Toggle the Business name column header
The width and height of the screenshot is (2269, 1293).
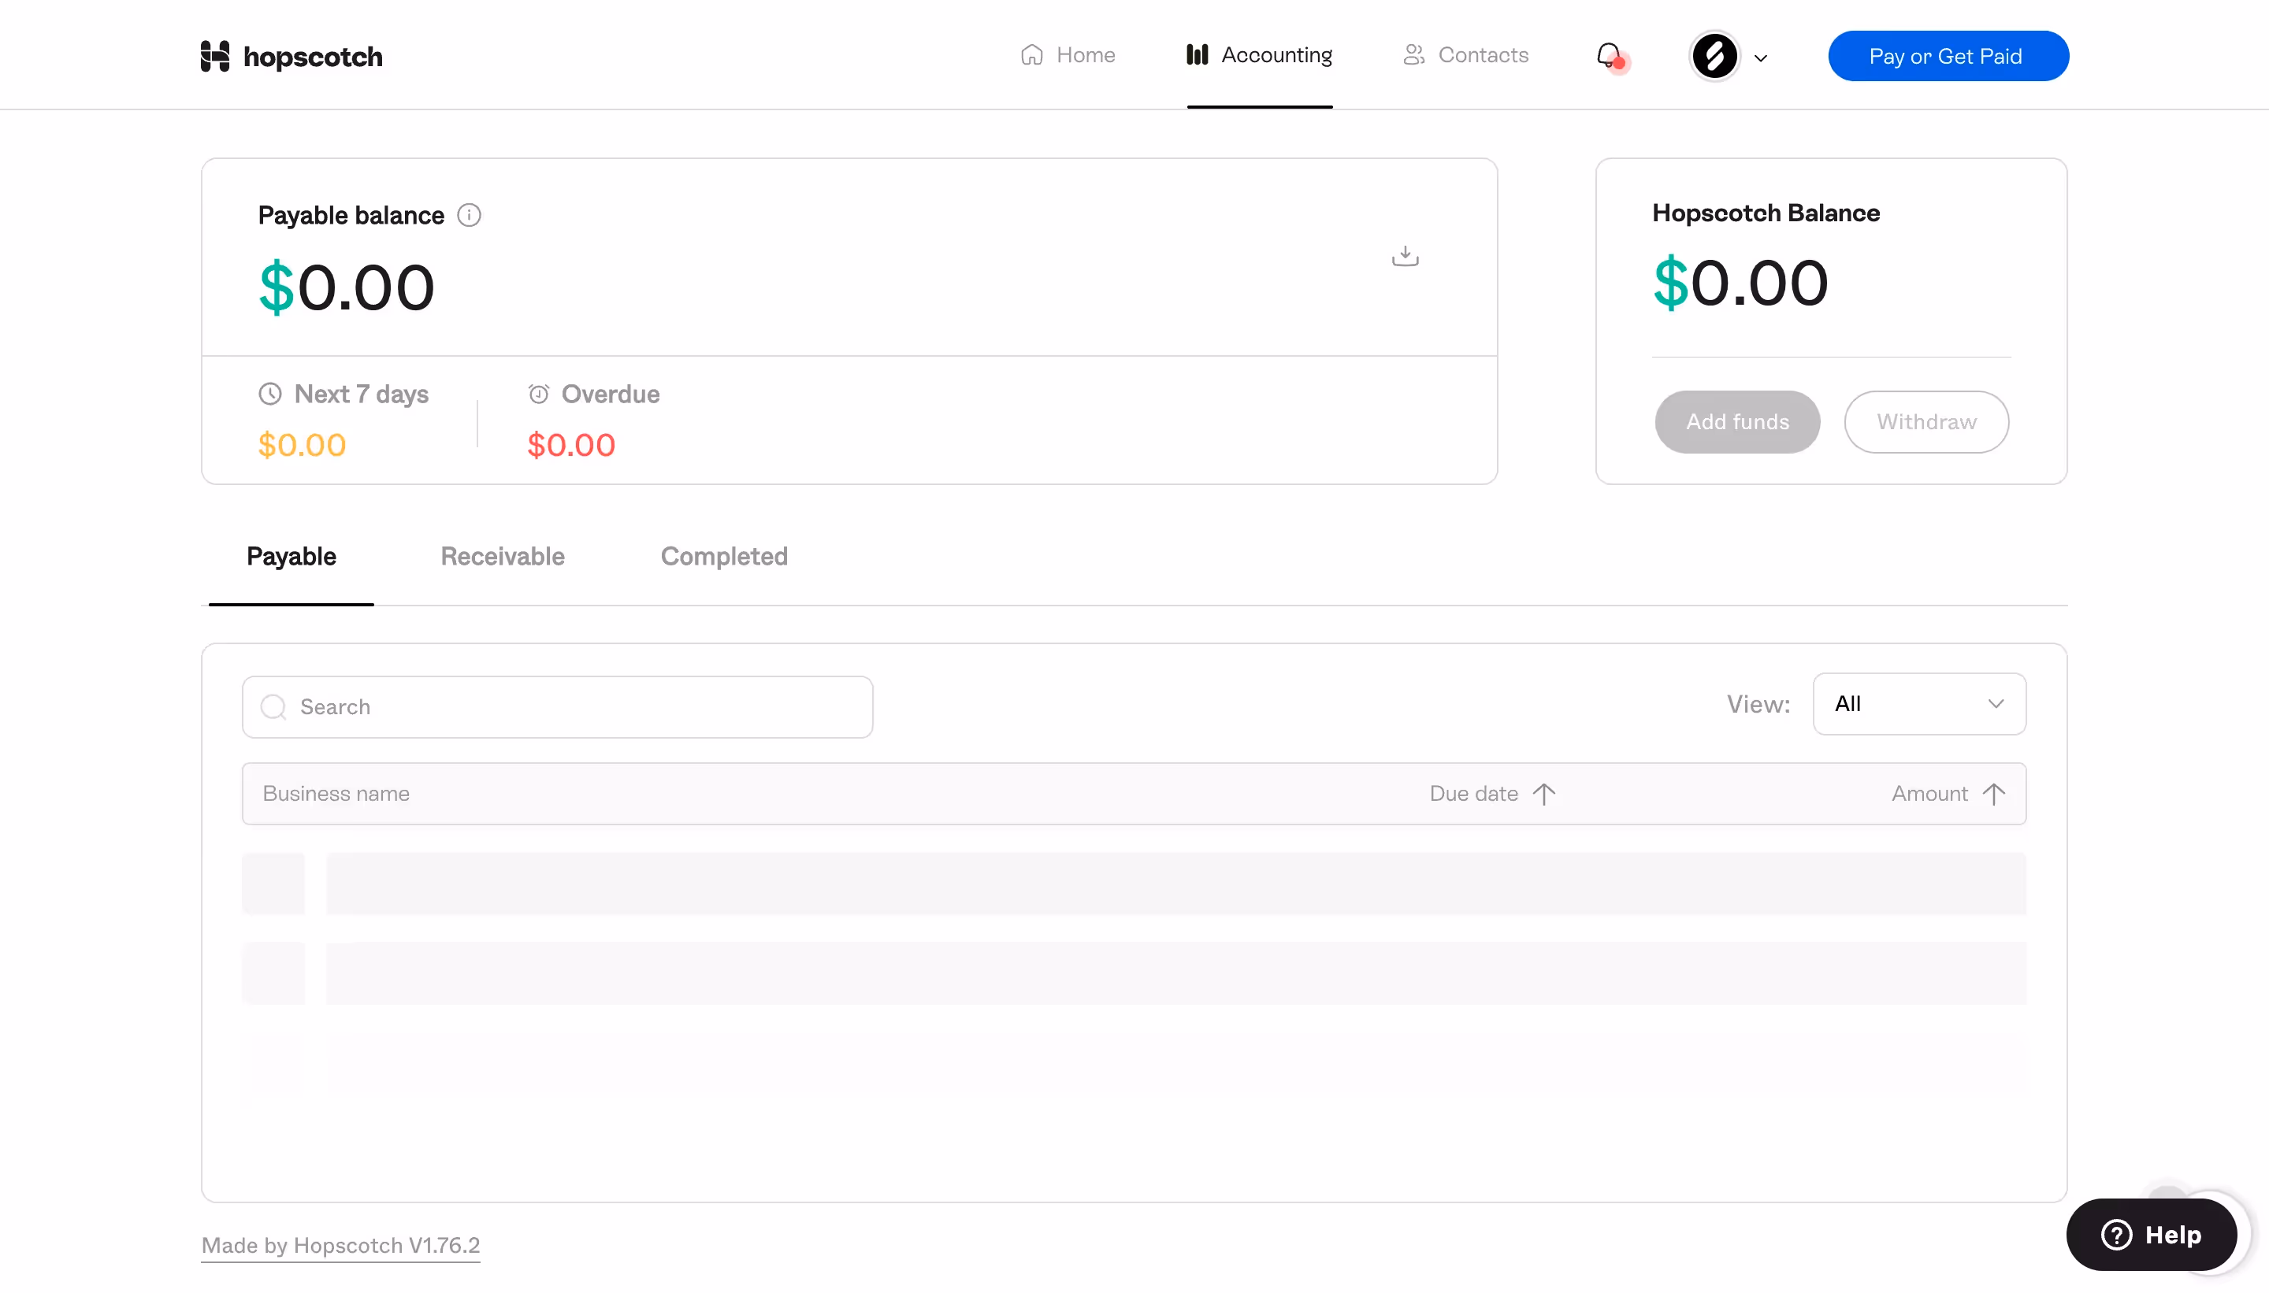336,793
